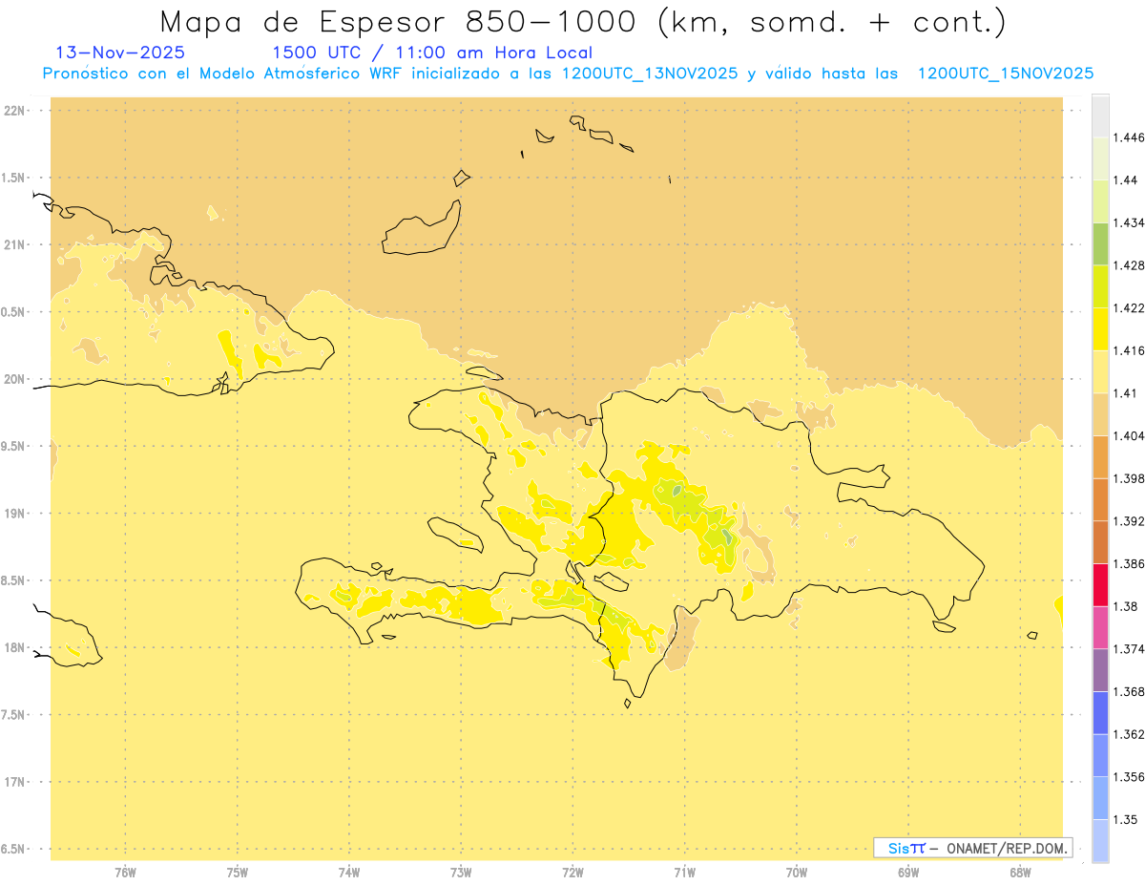Click the '1.398' colorbar value
This screenshot has width=1145, height=885.
(1129, 478)
